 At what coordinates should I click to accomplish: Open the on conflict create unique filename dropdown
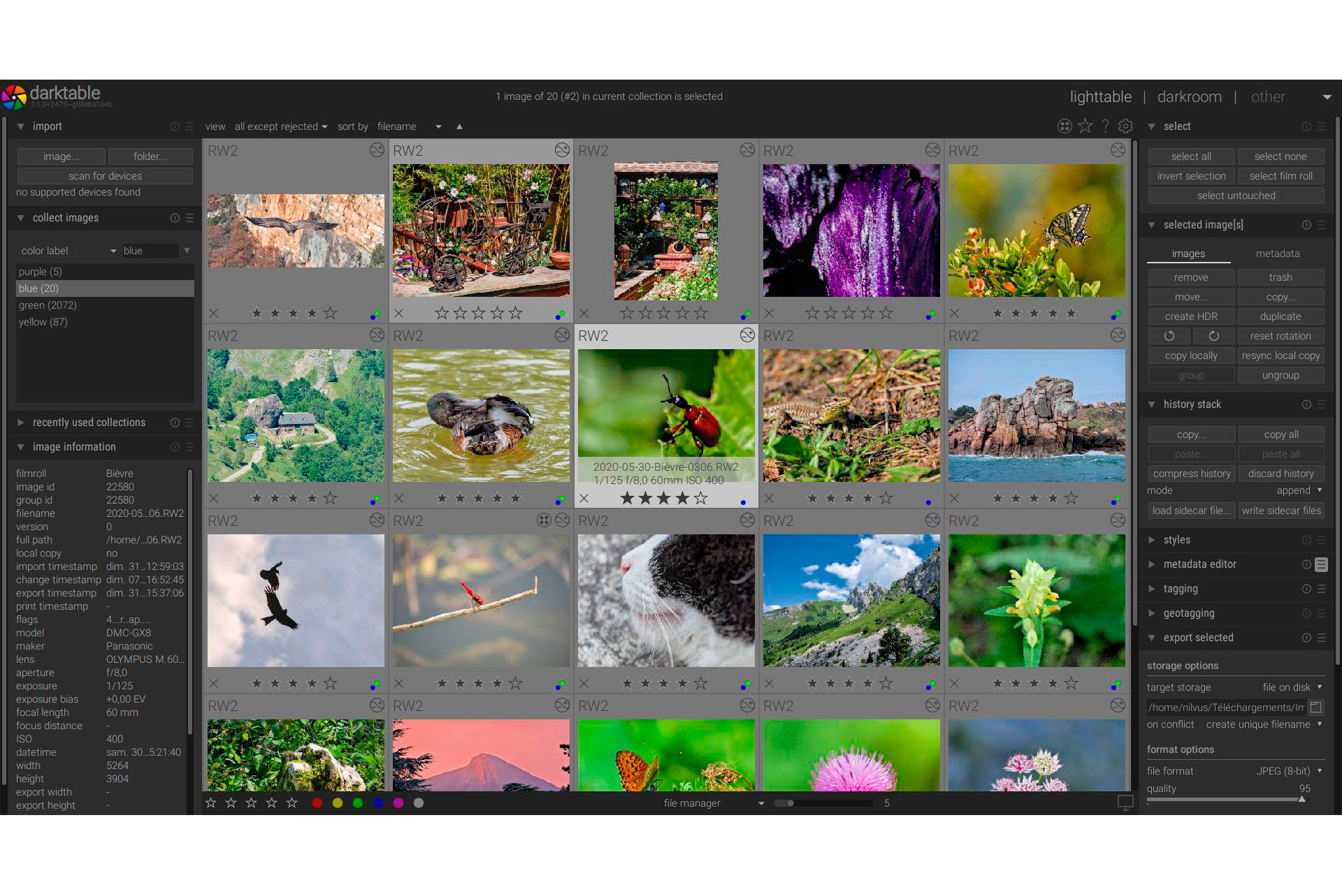coord(1258,724)
